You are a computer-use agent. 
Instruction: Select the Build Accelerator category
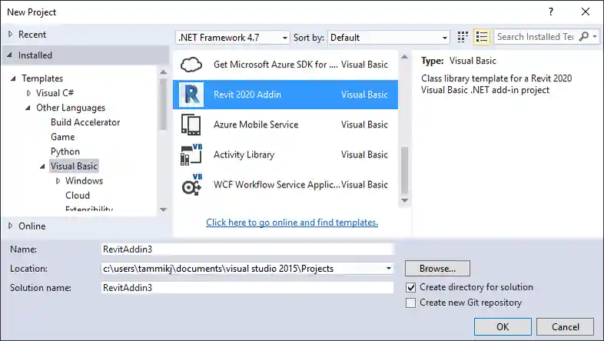tap(85, 122)
